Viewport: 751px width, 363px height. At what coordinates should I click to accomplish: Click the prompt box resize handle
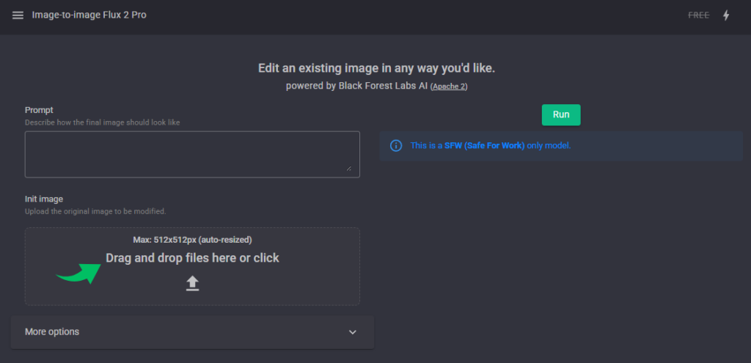(x=348, y=169)
